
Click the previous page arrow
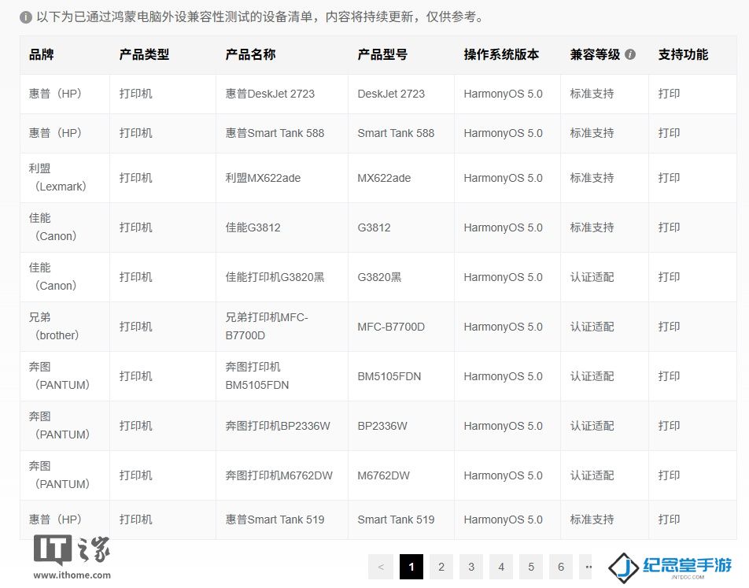pyautogui.click(x=381, y=567)
